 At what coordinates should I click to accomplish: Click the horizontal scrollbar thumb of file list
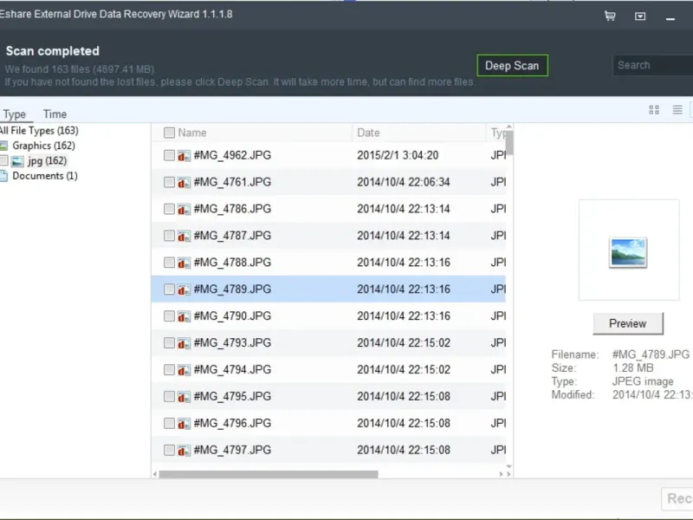click(x=269, y=474)
